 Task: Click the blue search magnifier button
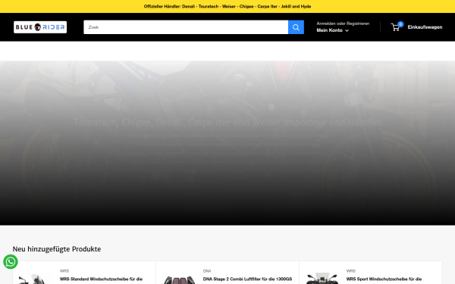[296, 27]
